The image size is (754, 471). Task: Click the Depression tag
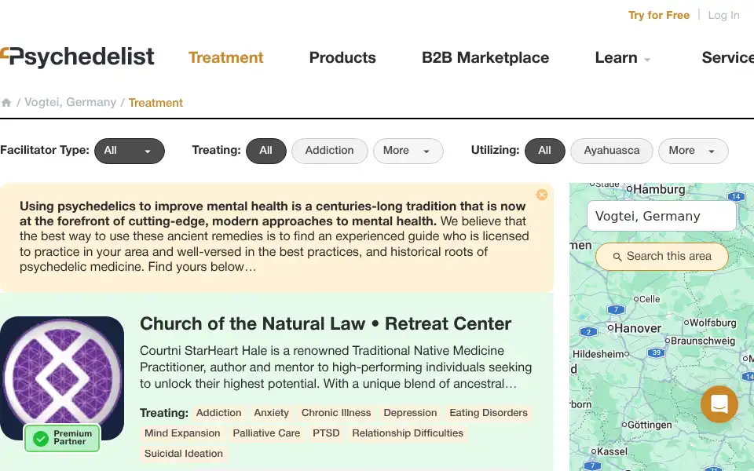(410, 413)
